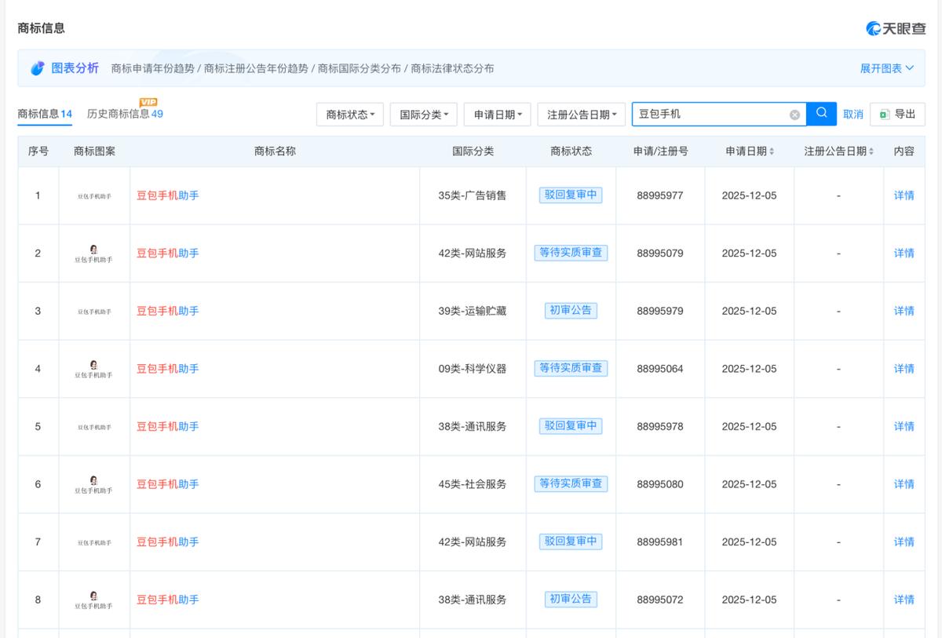The height and width of the screenshot is (638, 942).
Task: Expand charts via 展开图表
Action: pos(887,68)
